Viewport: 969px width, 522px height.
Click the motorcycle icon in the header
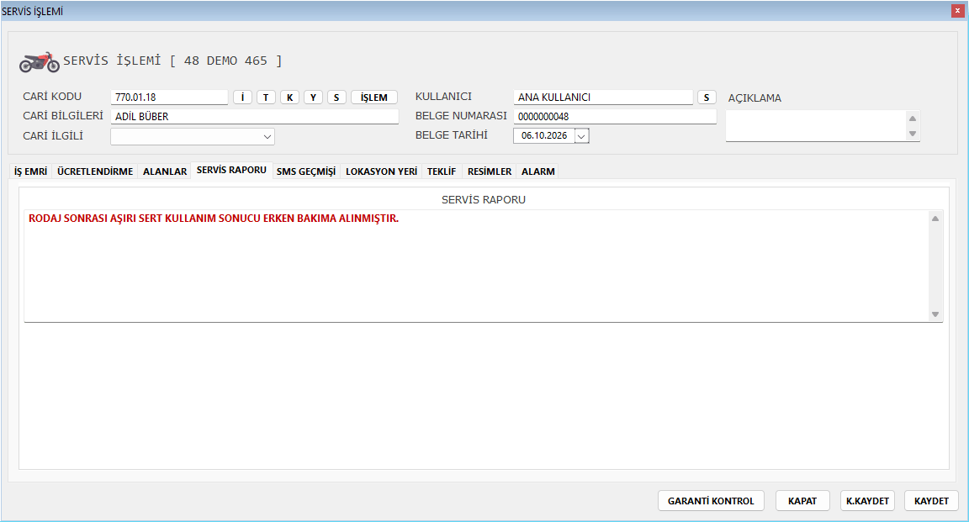[x=40, y=61]
